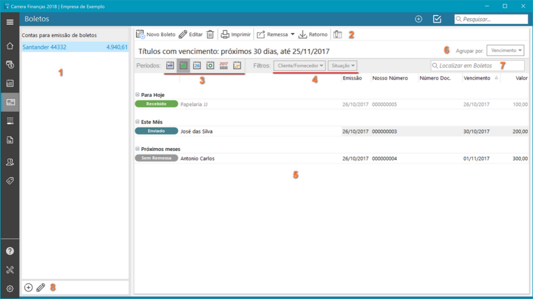
Task: Select the first period calendar icon
Action: (170, 65)
